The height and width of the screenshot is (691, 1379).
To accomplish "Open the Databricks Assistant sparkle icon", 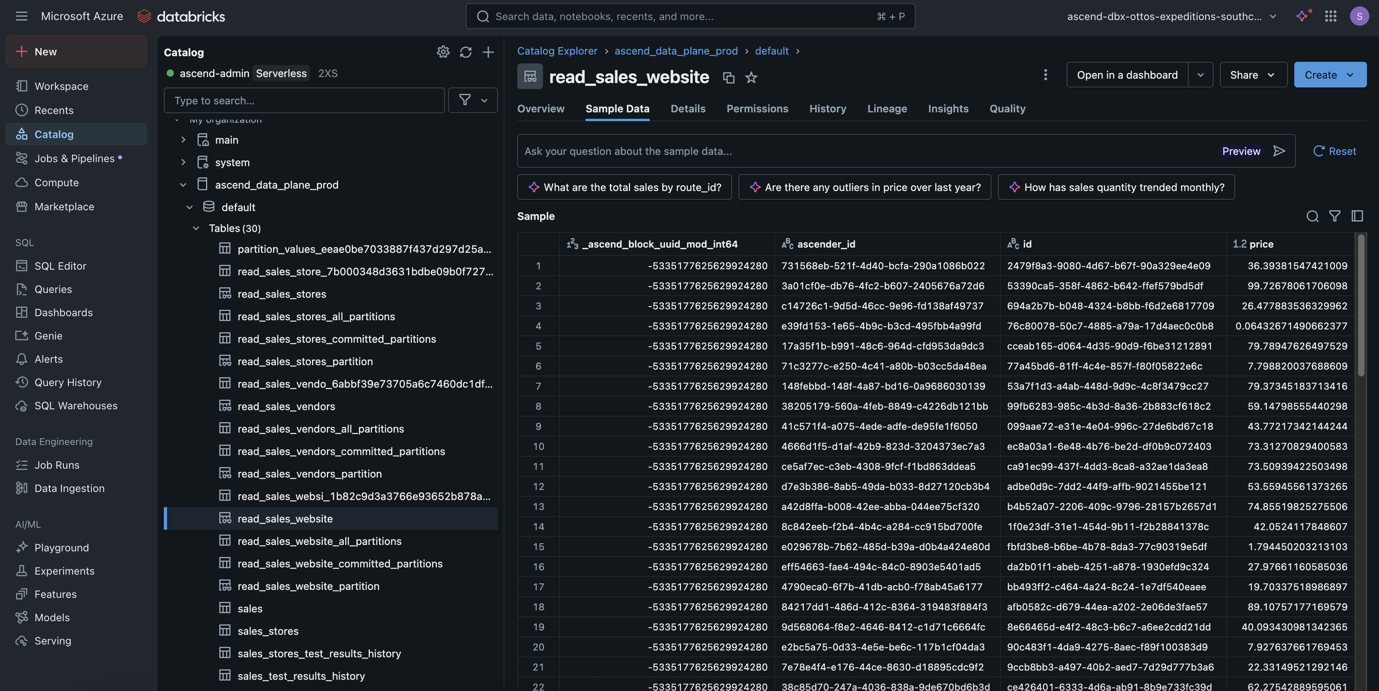I will pos(1302,16).
